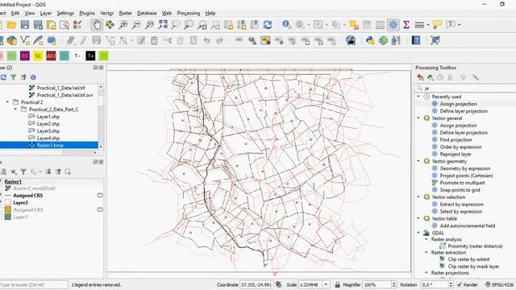Click the layers panel filter legend icon
The width and height of the screenshot is (516, 290).
23,172
